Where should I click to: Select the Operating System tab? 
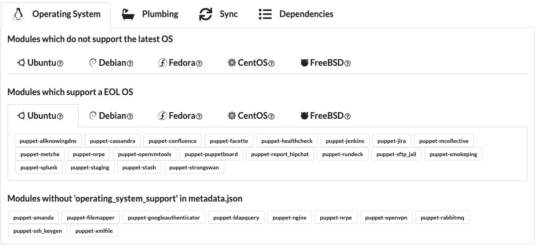[x=56, y=14]
